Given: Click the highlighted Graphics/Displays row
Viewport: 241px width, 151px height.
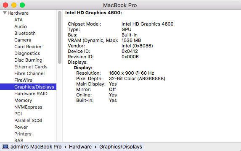Looking at the screenshot, I should pos(28,87).
